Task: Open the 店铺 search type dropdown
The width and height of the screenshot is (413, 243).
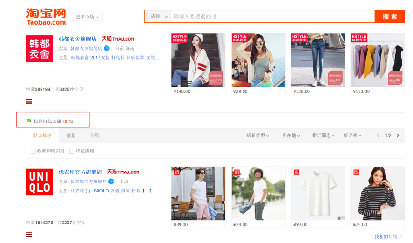Action: (x=159, y=17)
